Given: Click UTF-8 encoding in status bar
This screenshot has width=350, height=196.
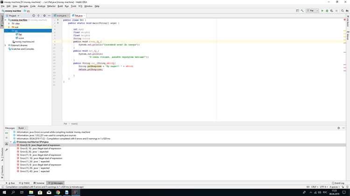Looking at the screenshot, I should coord(324,187).
